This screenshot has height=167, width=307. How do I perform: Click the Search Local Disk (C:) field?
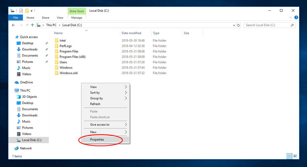pos(270,25)
